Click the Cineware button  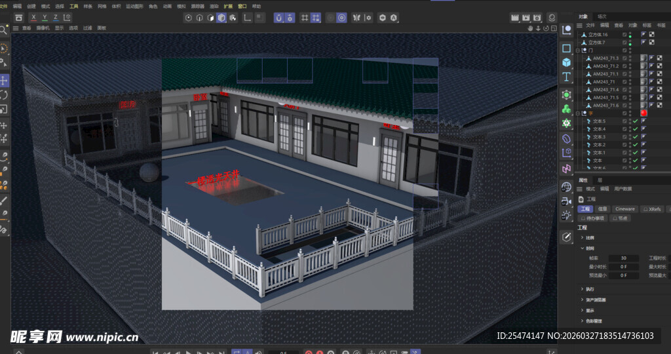pyautogui.click(x=624, y=208)
